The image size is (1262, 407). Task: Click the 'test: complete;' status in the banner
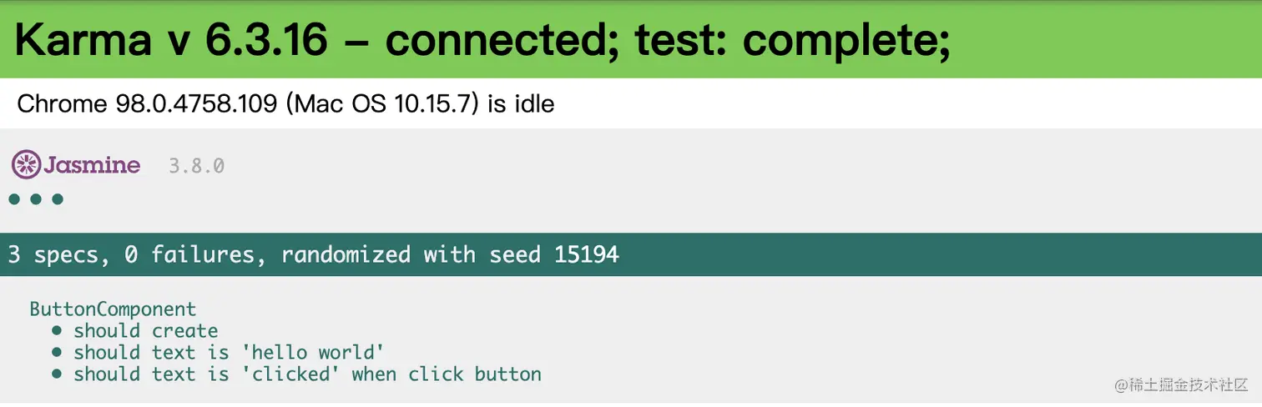791,40
